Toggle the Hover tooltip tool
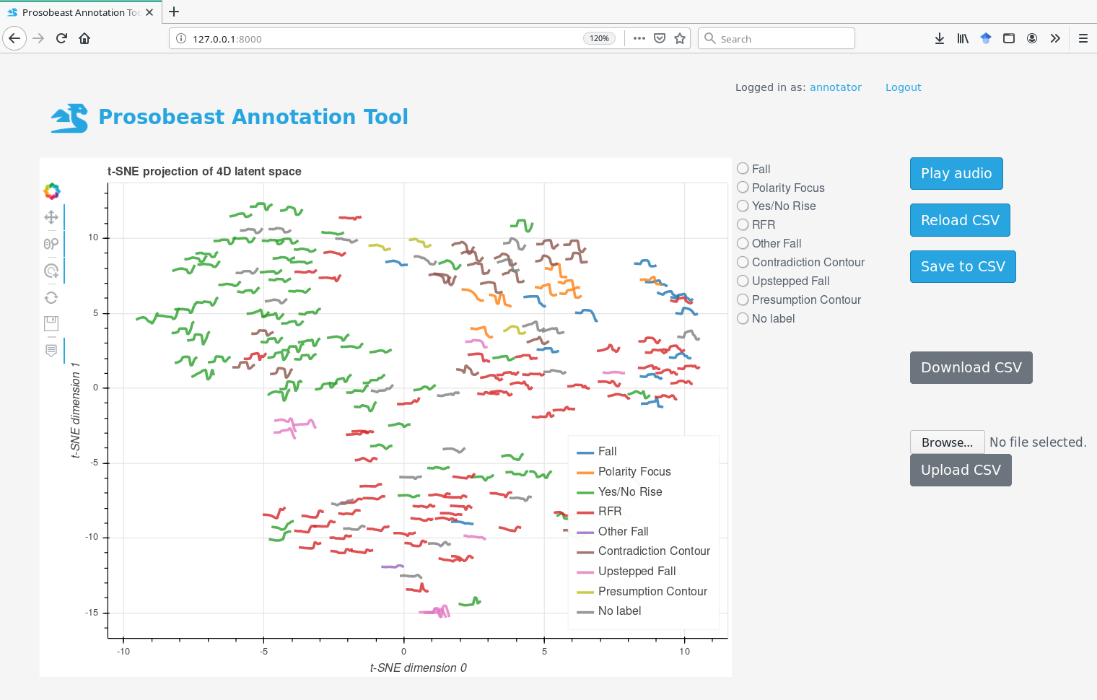The width and height of the screenshot is (1097, 700). tap(51, 351)
